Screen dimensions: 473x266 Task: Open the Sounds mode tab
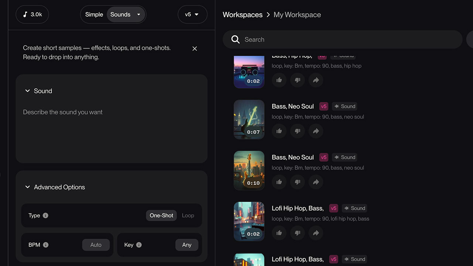point(120,14)
